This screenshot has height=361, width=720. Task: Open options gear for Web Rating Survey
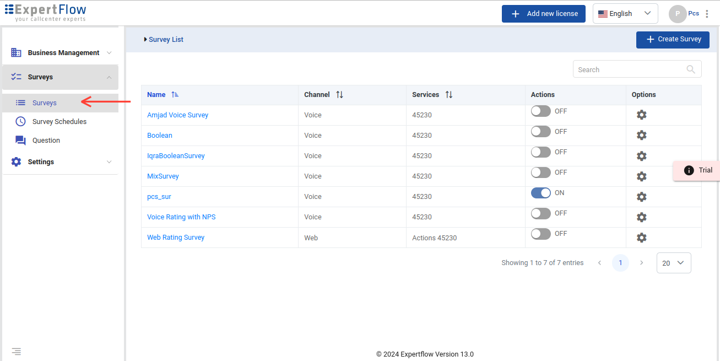tap(641, 238)
